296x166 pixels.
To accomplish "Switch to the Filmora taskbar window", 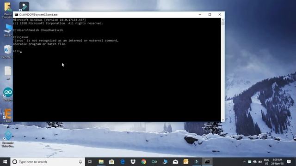I will pos(197,162).
